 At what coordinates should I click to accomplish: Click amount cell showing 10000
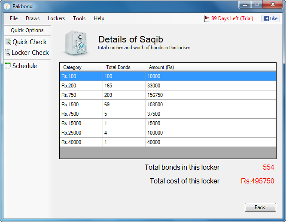211,76
